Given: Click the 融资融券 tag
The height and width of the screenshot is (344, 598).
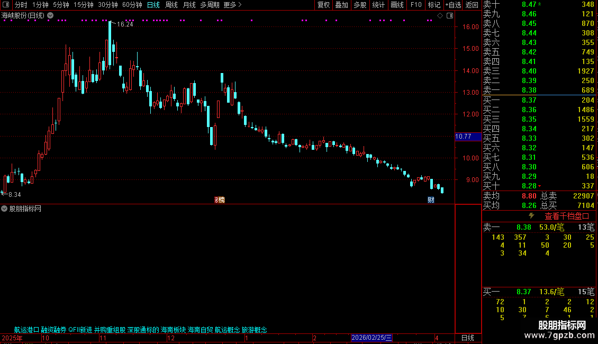Looking at the screenshot, I should (x=54, y=330).
